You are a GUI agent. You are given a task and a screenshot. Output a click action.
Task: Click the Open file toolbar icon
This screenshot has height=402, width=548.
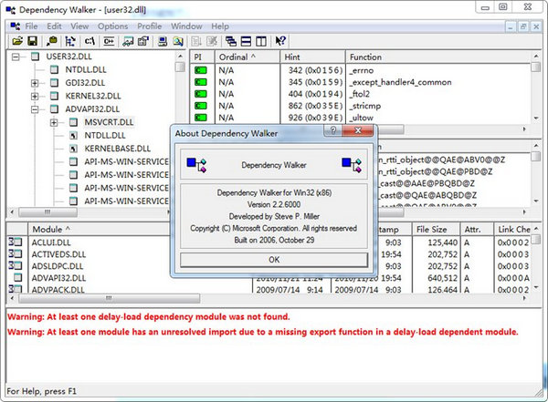[17, 41]
